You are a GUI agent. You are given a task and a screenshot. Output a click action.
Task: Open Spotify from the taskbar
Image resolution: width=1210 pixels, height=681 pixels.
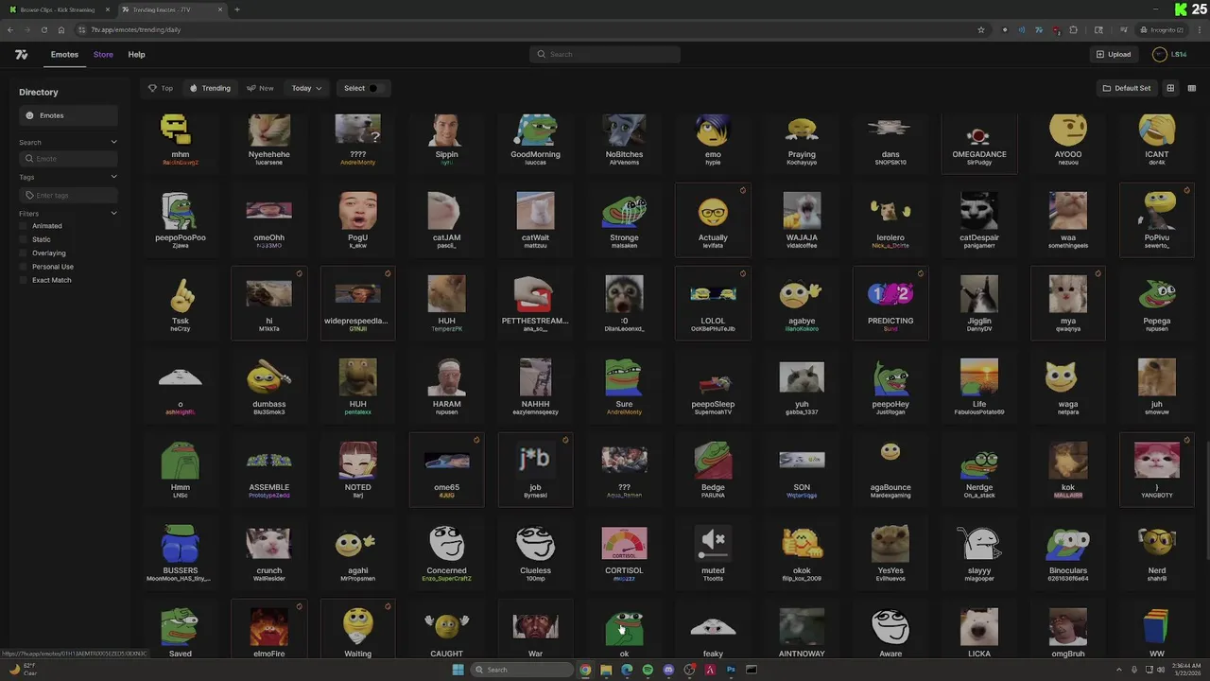tap(648, 670)
